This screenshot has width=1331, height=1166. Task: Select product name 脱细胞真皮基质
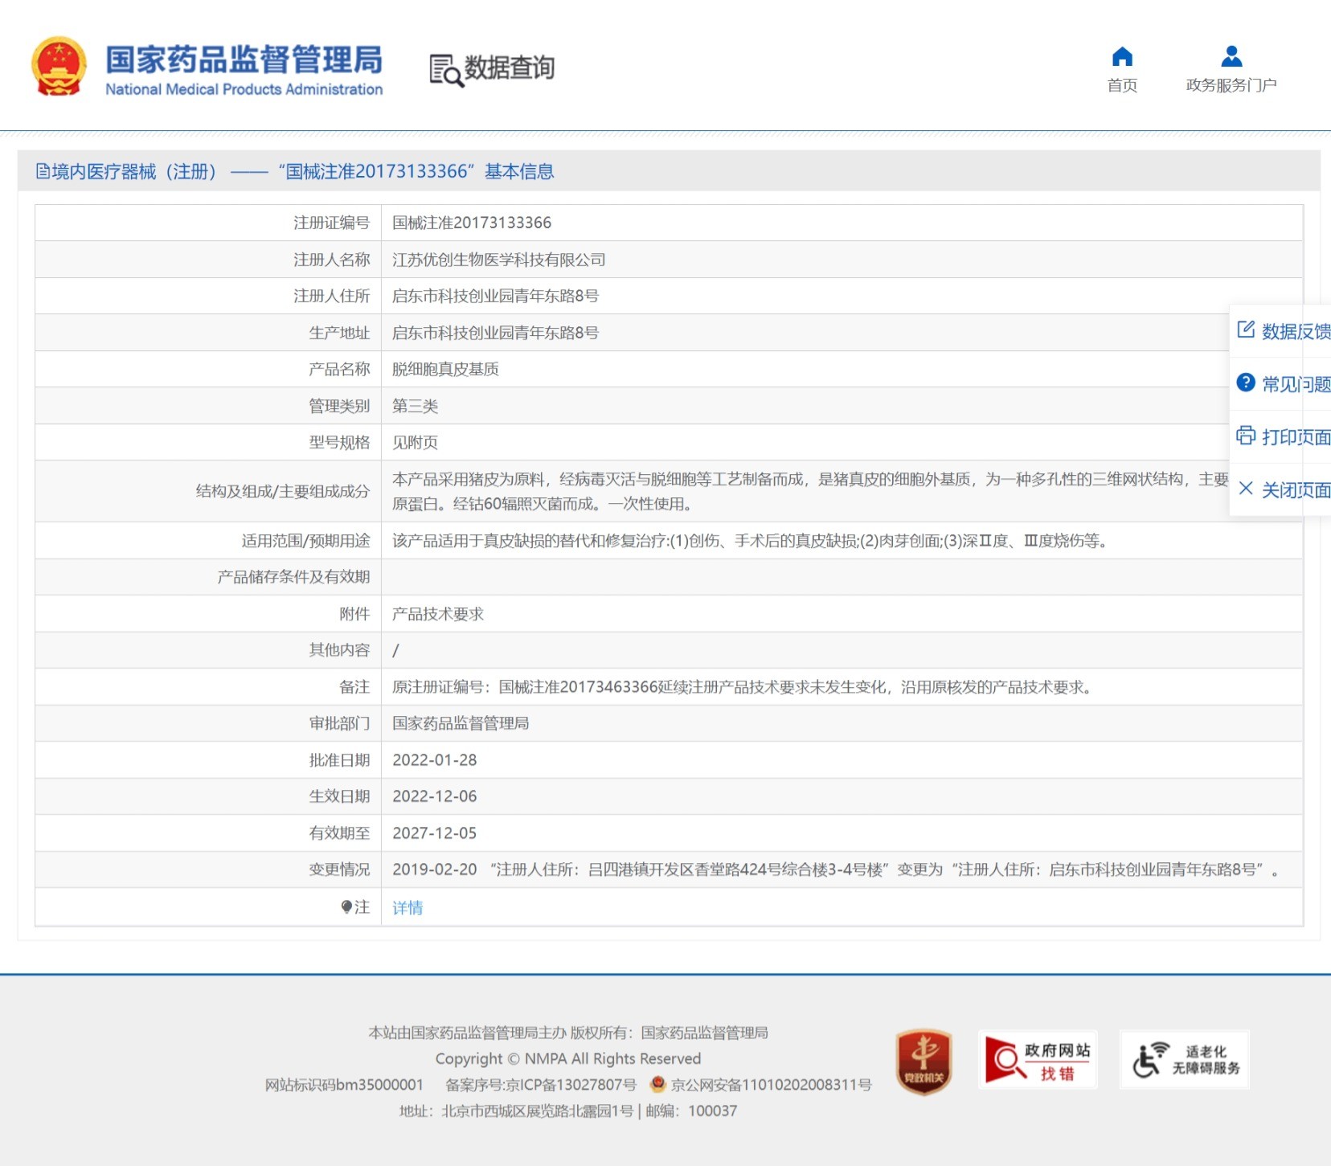445,369
